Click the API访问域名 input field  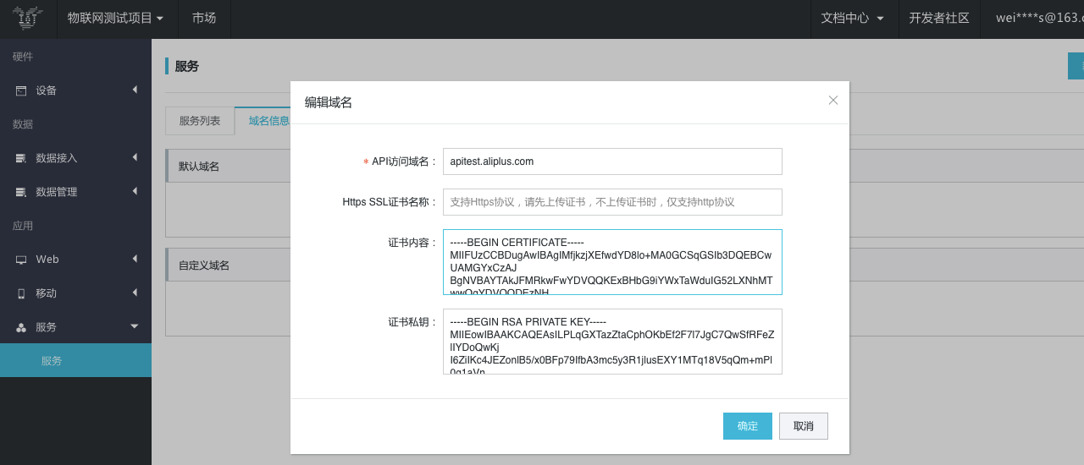612,161
